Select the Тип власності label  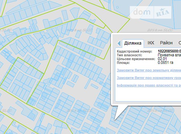129,55
